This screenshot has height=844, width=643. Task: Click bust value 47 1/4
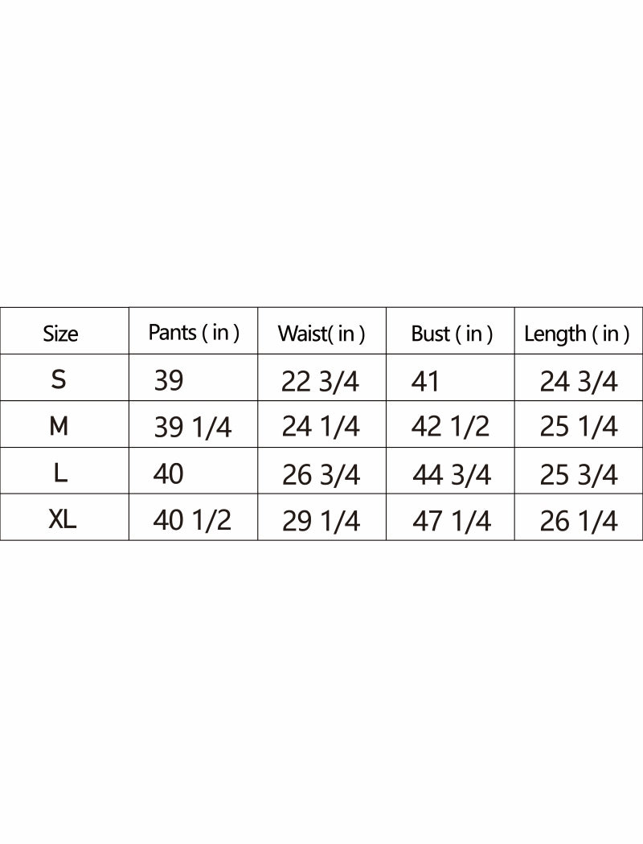452,522
